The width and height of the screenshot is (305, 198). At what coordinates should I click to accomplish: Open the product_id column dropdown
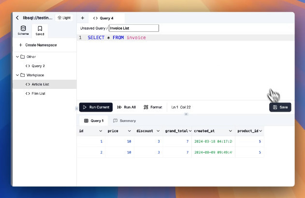pos(261,131)
